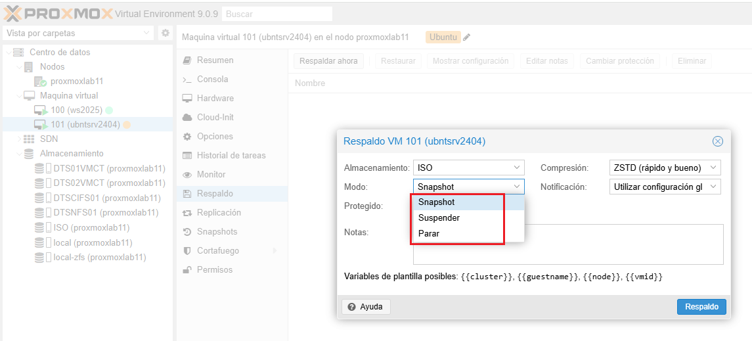Close the Respaldo VM 101 dialog

pos(717,141)
